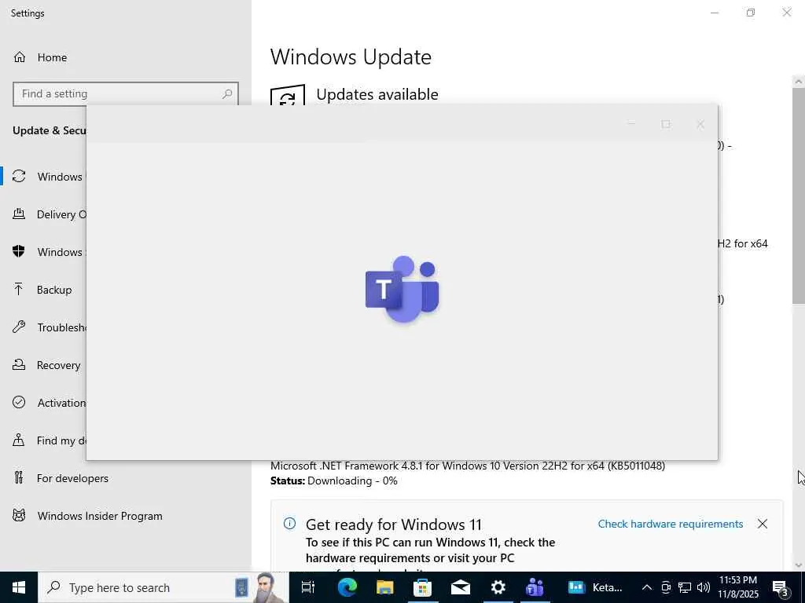Click the Home house icon

(x=20, y=57)
